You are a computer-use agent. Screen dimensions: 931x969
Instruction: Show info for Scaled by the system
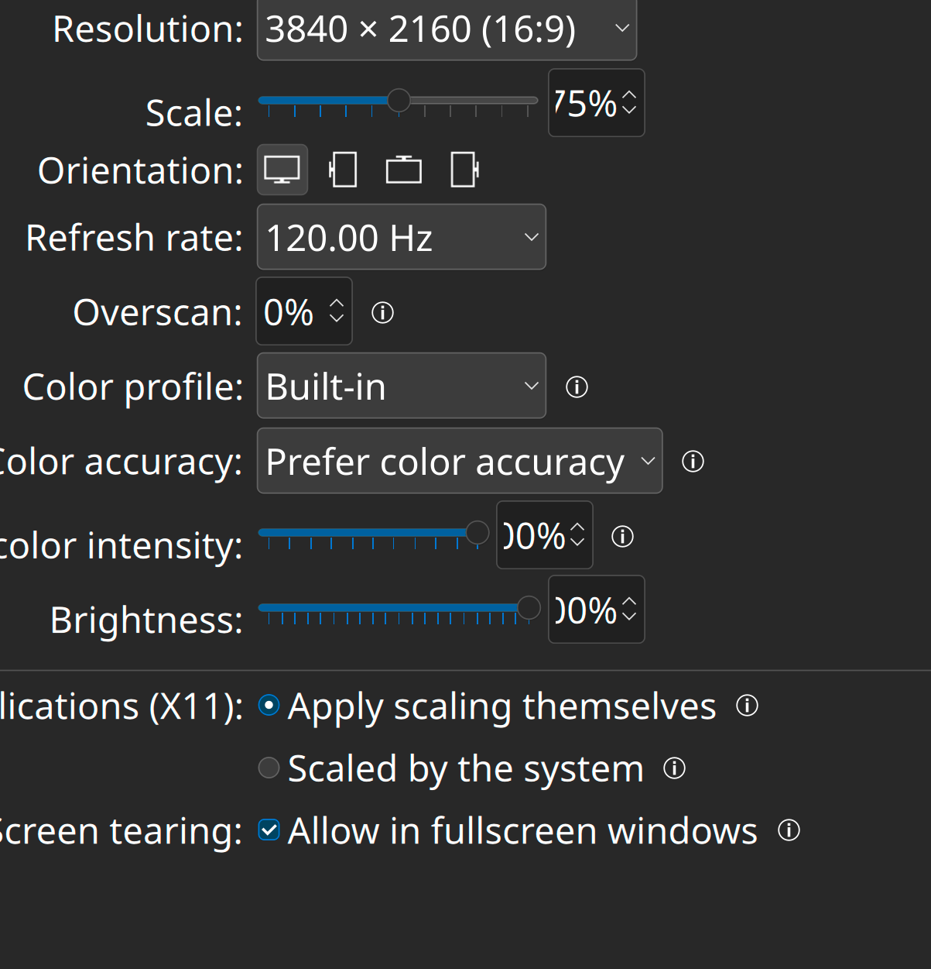pyautogui.click(x=674, y=768)
